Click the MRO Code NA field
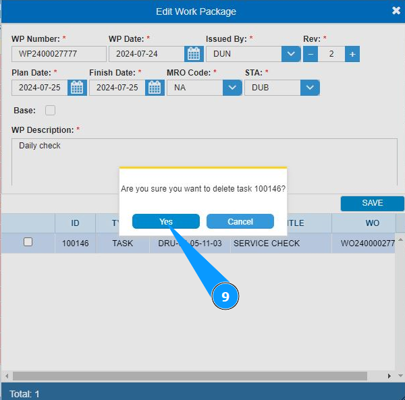405x400 pixels. (195, 88)
